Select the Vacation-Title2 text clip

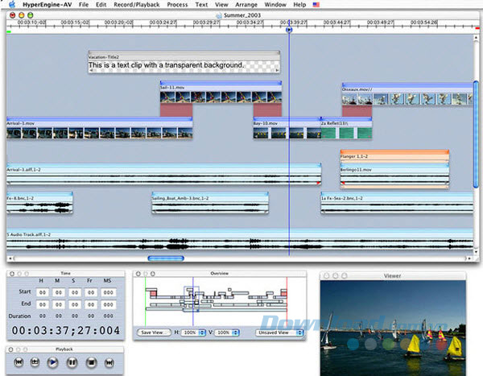click(184, 62)
